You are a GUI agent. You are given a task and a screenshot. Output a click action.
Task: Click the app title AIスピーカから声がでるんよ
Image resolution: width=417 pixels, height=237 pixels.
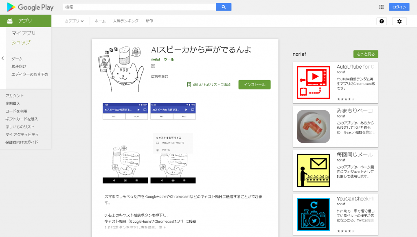click(x=201, y=50)
